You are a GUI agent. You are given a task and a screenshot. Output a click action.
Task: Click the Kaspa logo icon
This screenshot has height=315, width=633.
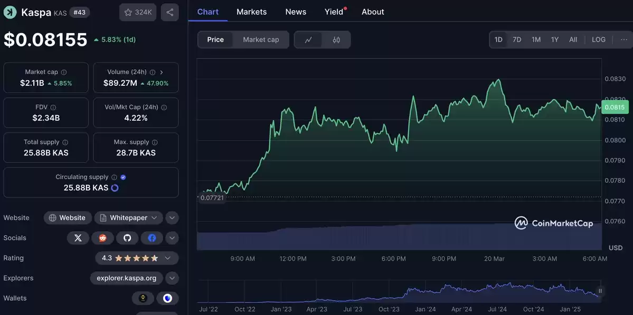pos(10,13)
